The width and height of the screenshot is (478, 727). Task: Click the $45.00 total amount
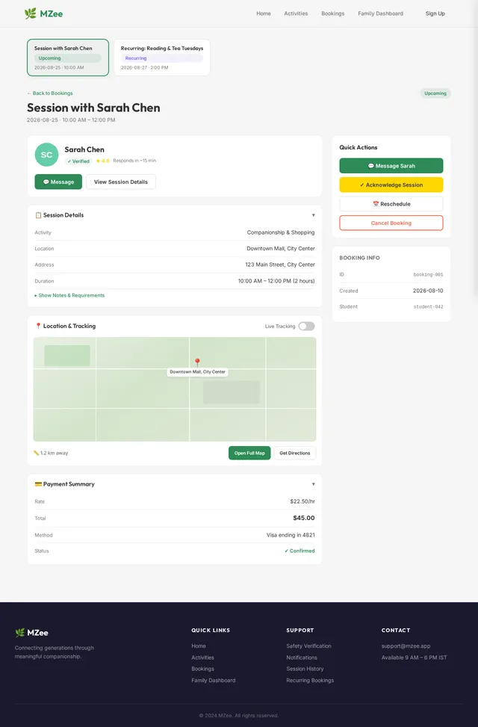coord(304,518)
